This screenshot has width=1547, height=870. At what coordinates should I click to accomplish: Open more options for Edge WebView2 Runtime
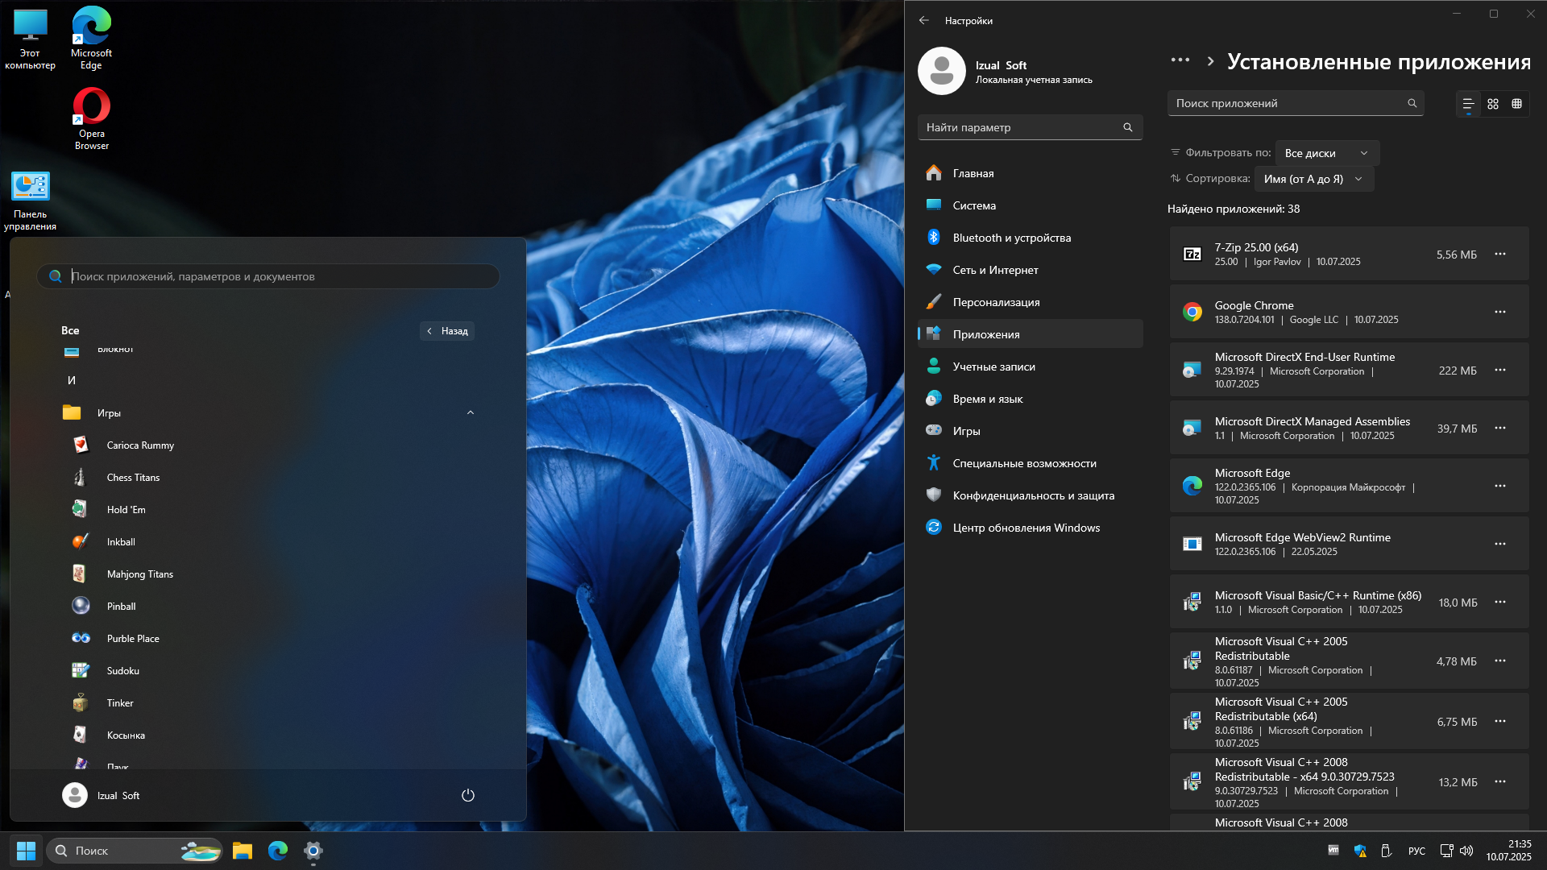click(1500, 545)
